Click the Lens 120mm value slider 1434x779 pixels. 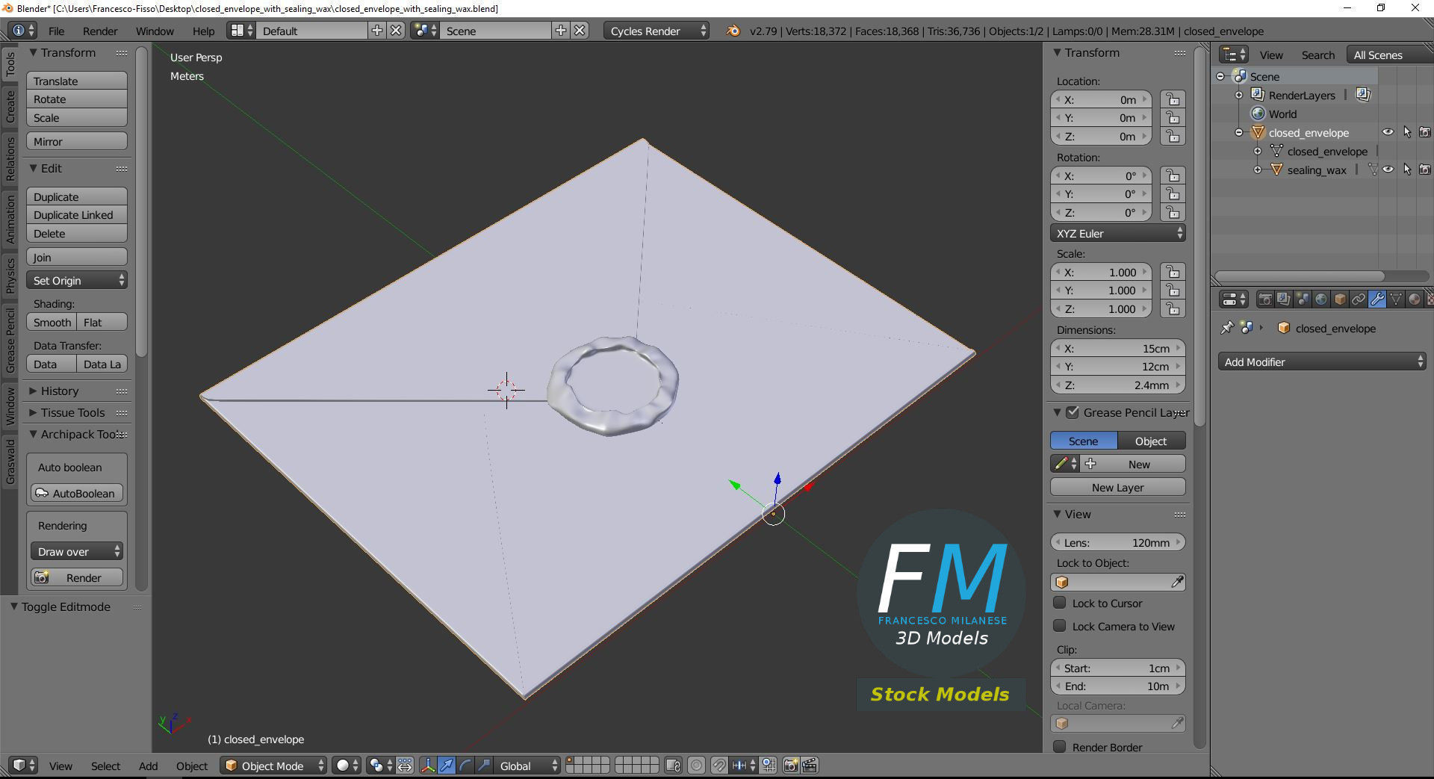(1117, 542)
